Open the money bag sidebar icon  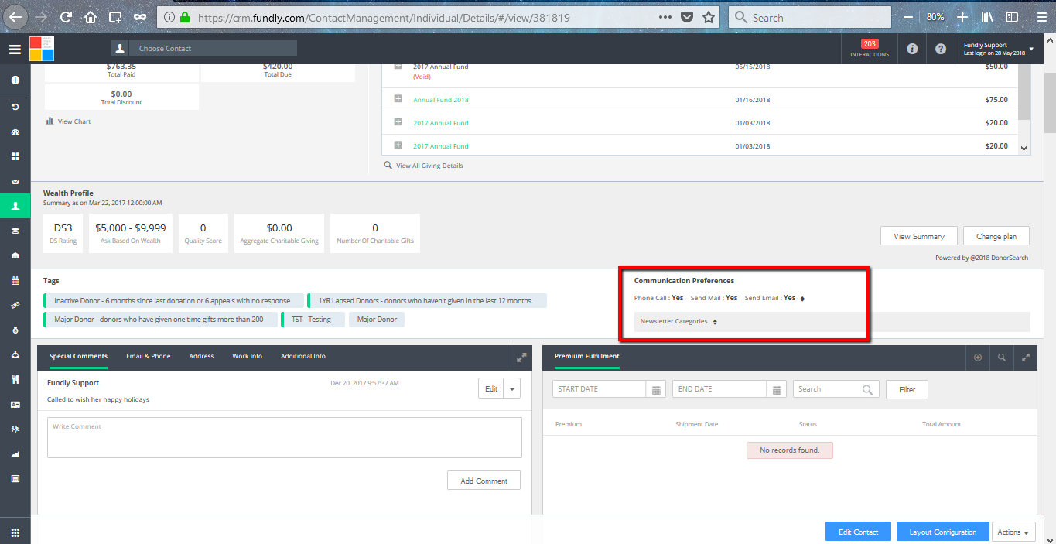tap(15, 330)
